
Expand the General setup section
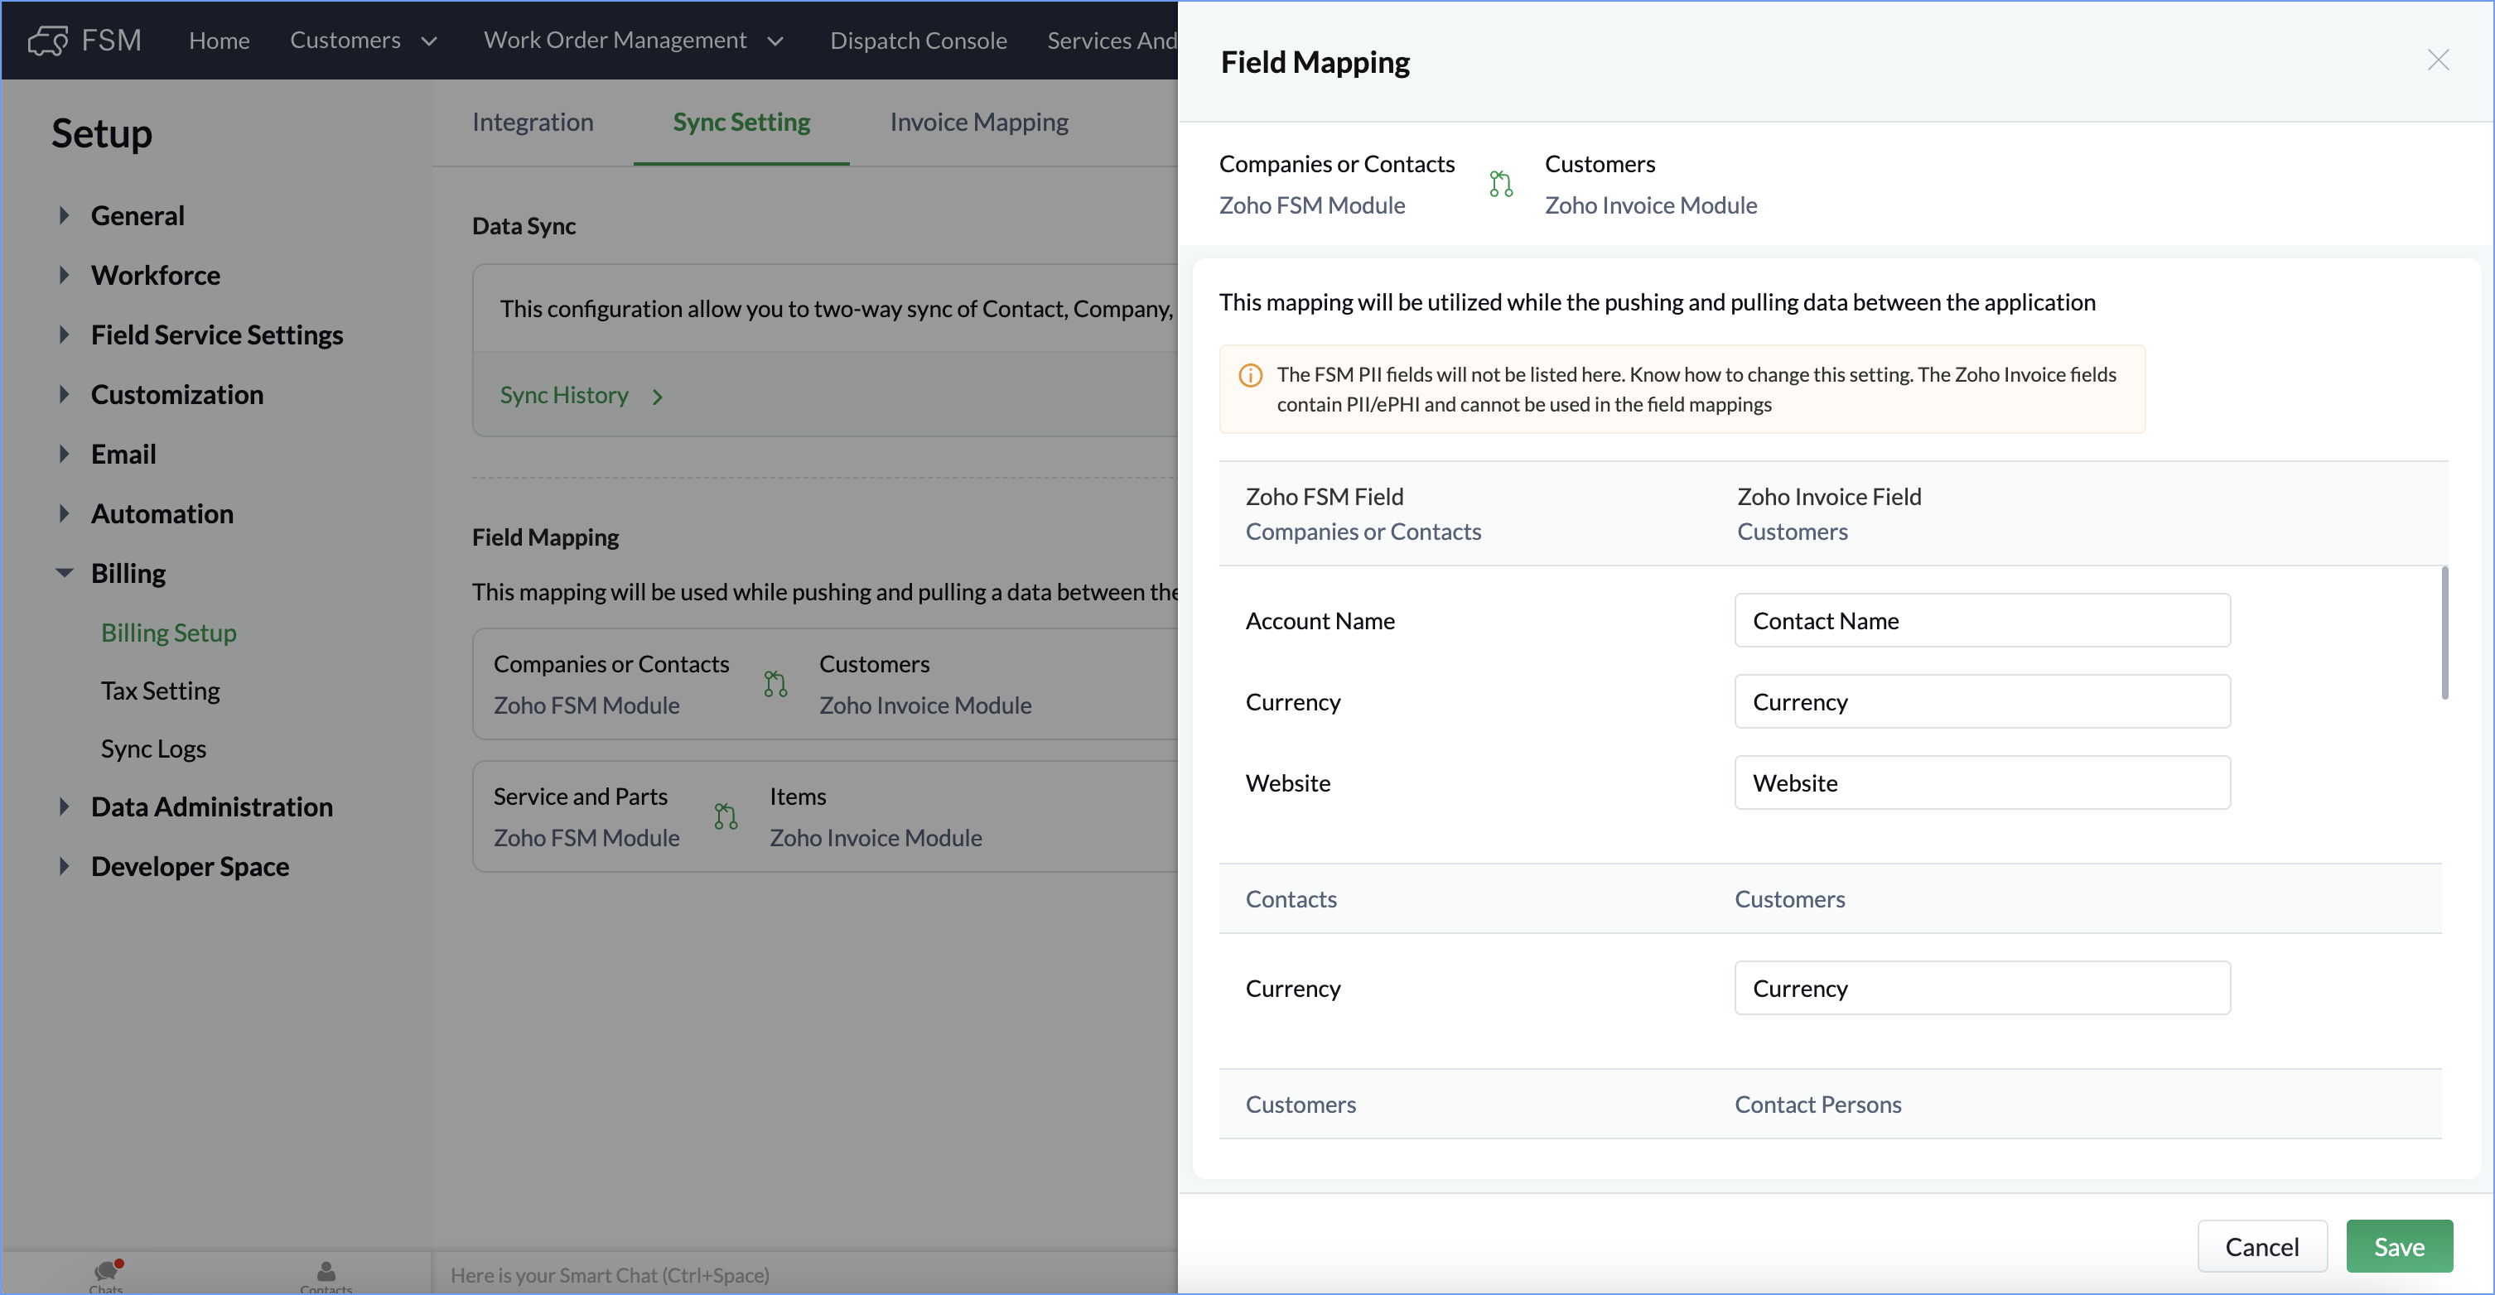pyautogui.click(x=64, y=216)
